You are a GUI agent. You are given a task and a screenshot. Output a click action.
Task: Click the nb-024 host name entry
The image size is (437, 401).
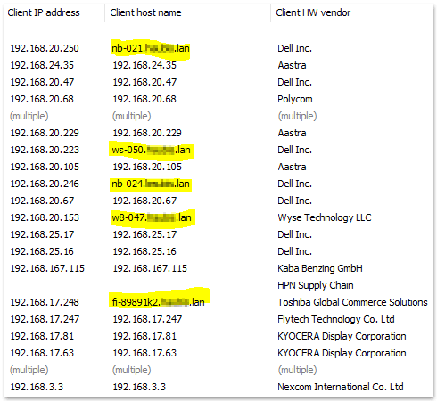pyautogui.click(x=151, y=184)
